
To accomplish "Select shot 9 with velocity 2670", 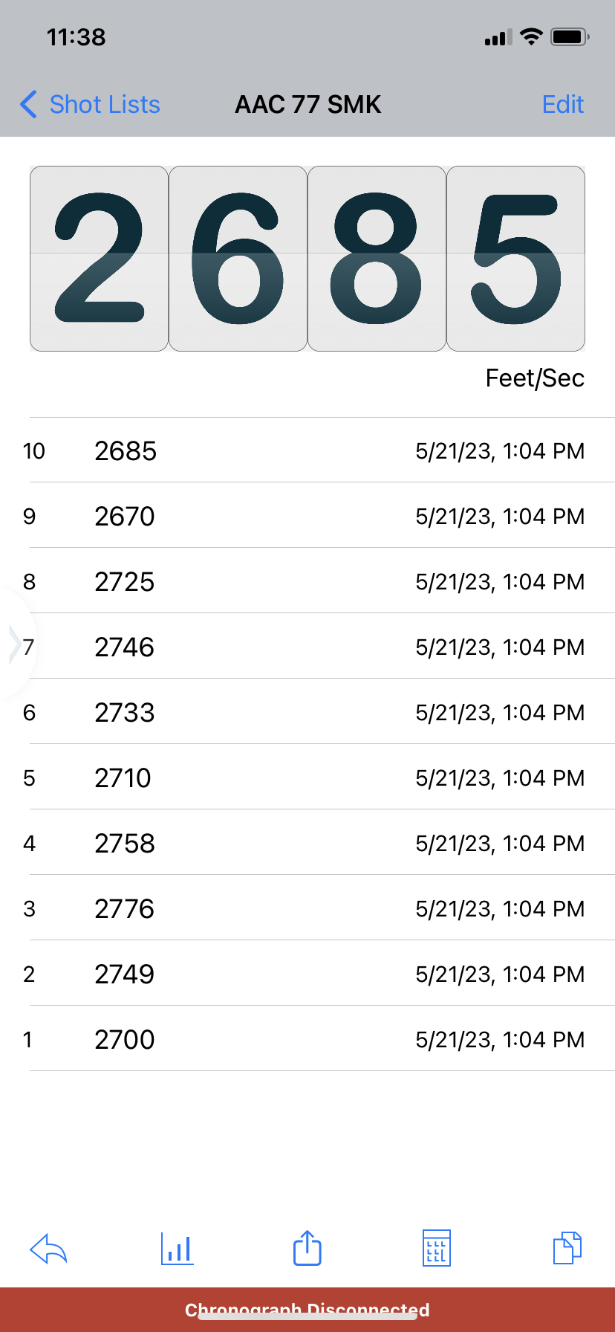I will click(x=307, y=516).
